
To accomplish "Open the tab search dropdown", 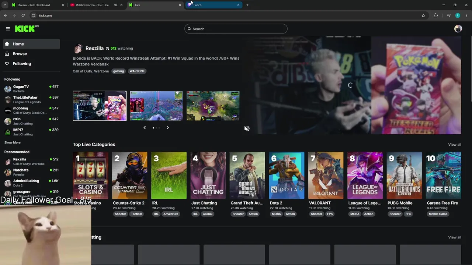I will coord(5,5).
